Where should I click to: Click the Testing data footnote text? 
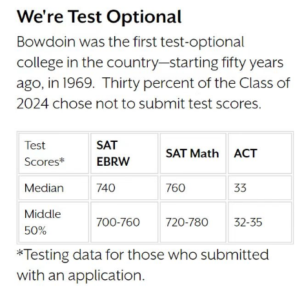[x=143, y=265]
